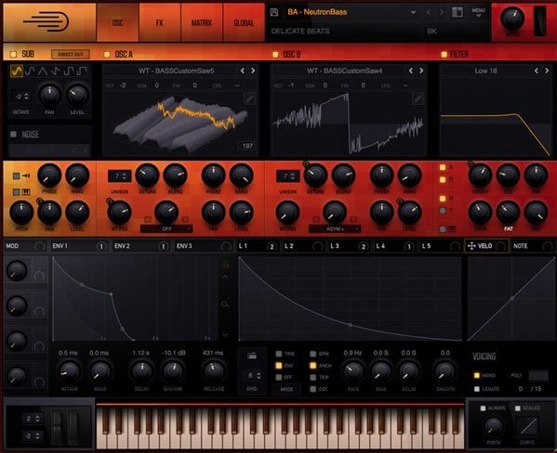557x453 pixels.
Task: Toggle the ALWAYS portamento checkbox
Action: tap(483, 408)
